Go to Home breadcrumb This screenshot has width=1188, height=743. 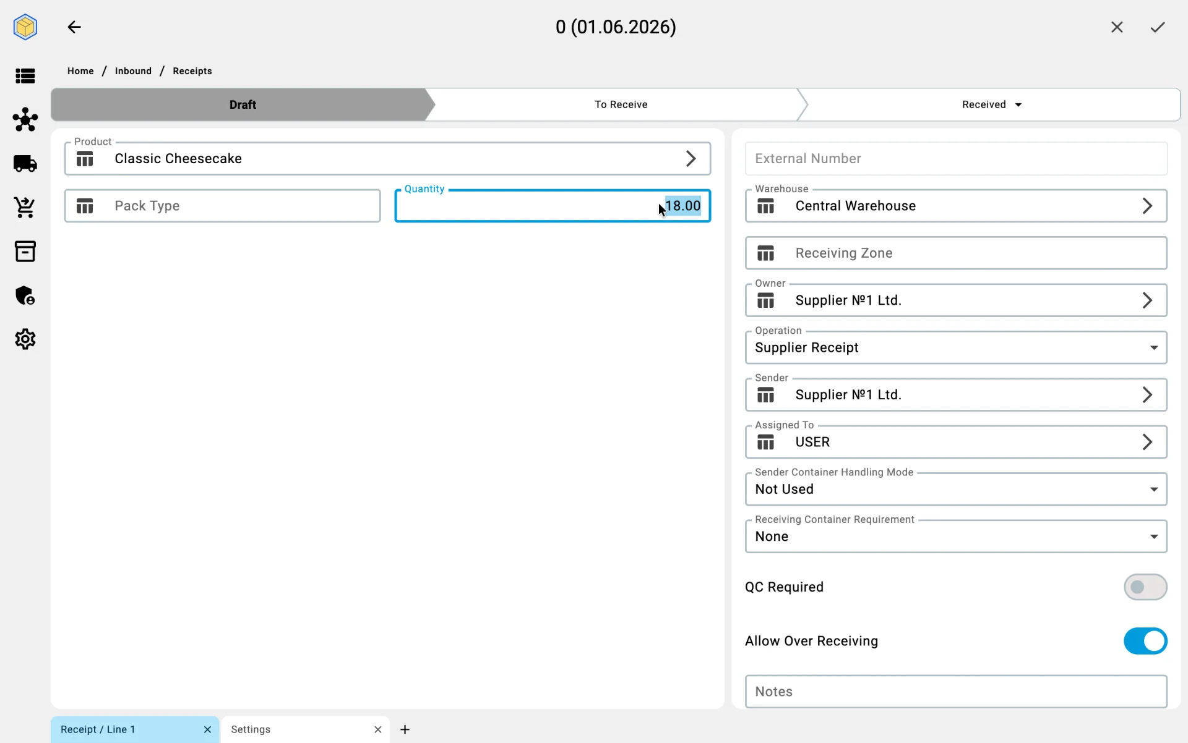click(80, 71)
